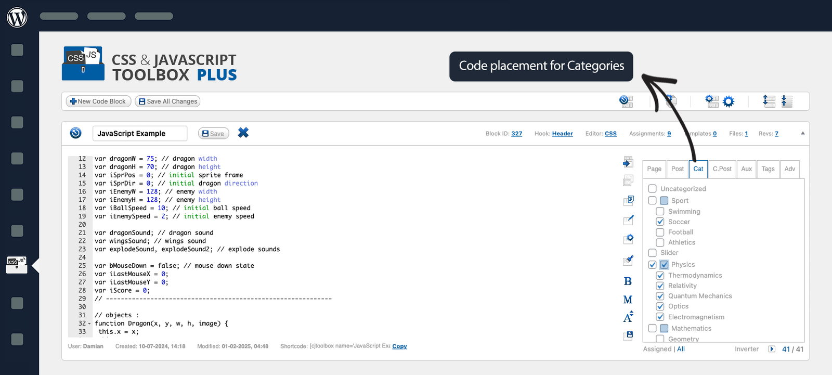Uncheck the Relativity category

tap(660, 286)
